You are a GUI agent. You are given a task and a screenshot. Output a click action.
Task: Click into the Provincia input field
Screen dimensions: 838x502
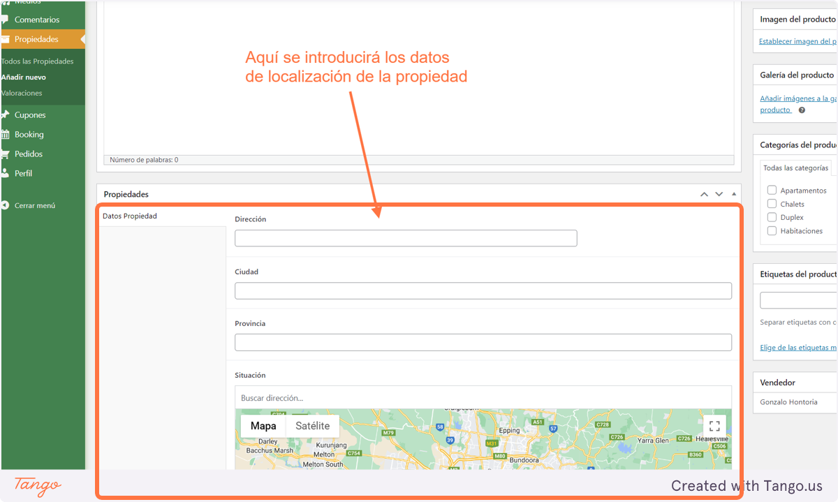pos(483,342)
